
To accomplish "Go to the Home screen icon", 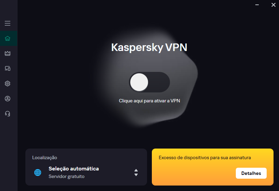I will coord(8,38).
